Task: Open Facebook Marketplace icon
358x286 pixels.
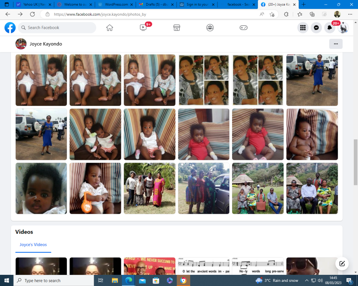Action: 177,28
